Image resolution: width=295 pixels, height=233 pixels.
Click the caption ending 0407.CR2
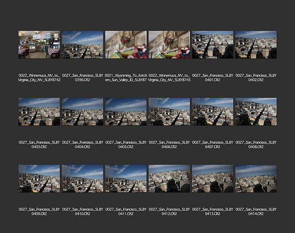pyautogui.click(x=213, y=144)
